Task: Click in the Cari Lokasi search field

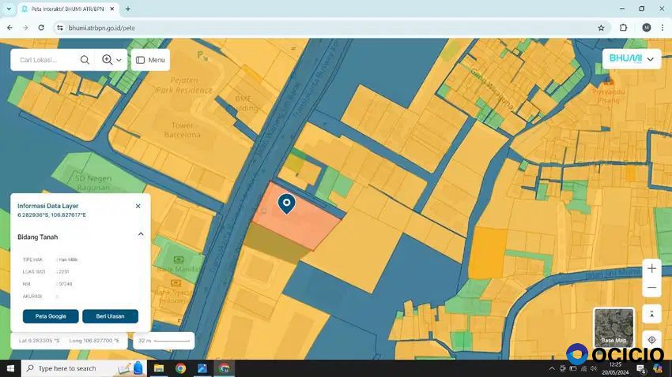Action: [x=47, y=60]
